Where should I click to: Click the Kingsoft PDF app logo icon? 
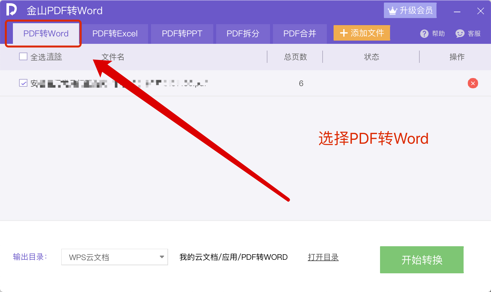11,10
